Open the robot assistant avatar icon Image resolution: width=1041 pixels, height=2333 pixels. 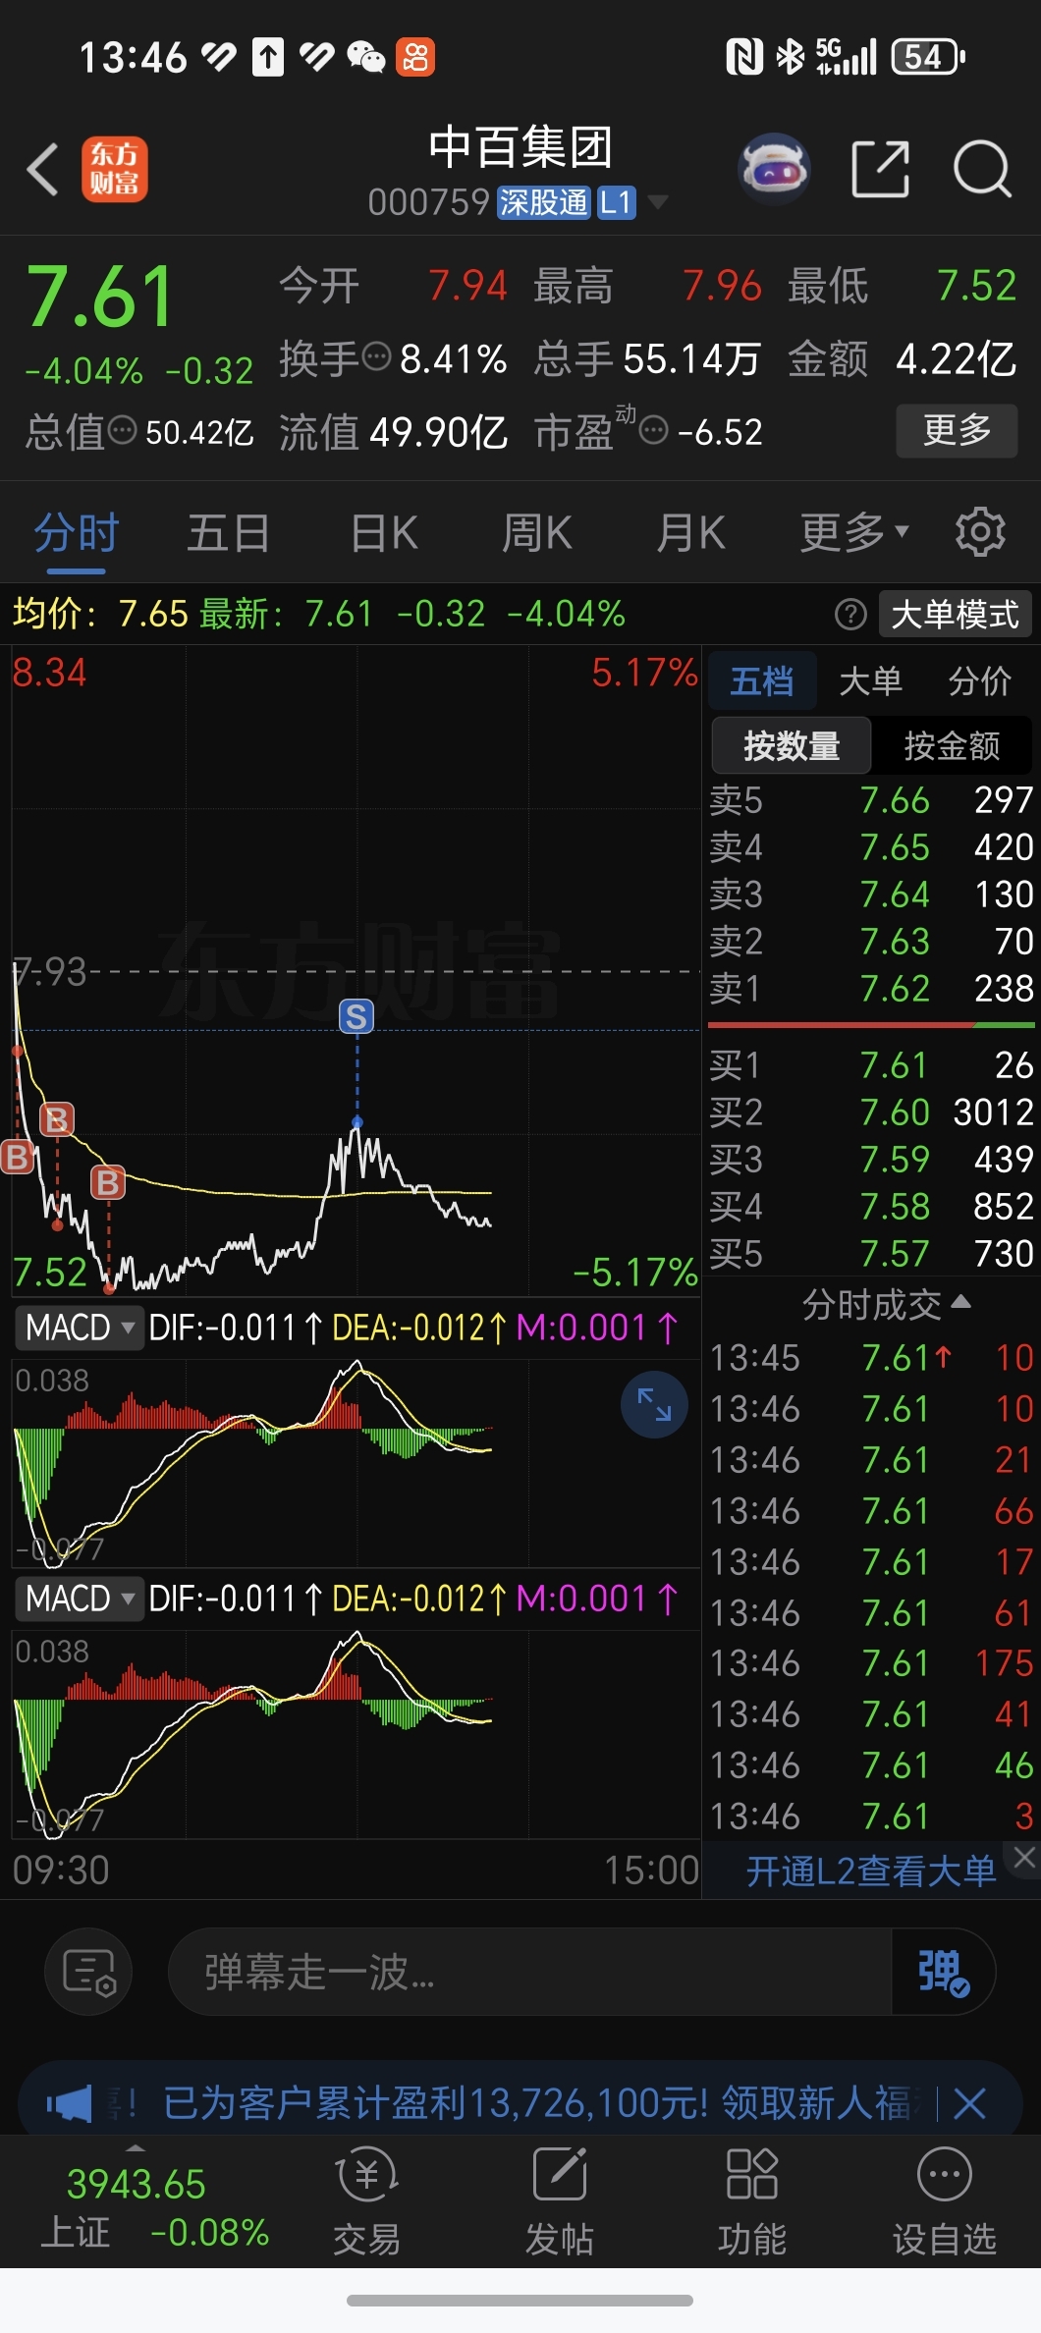tap(774, 169)
